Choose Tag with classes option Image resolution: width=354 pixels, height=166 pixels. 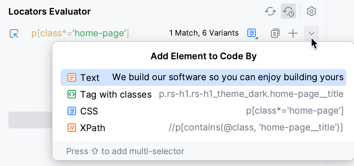tap(203, 94)
